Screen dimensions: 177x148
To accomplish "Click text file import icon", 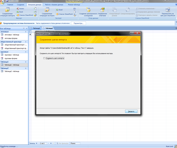I will [35, 8].
